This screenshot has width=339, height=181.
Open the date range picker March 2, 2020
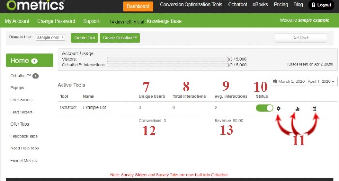(x=303, y=82)
